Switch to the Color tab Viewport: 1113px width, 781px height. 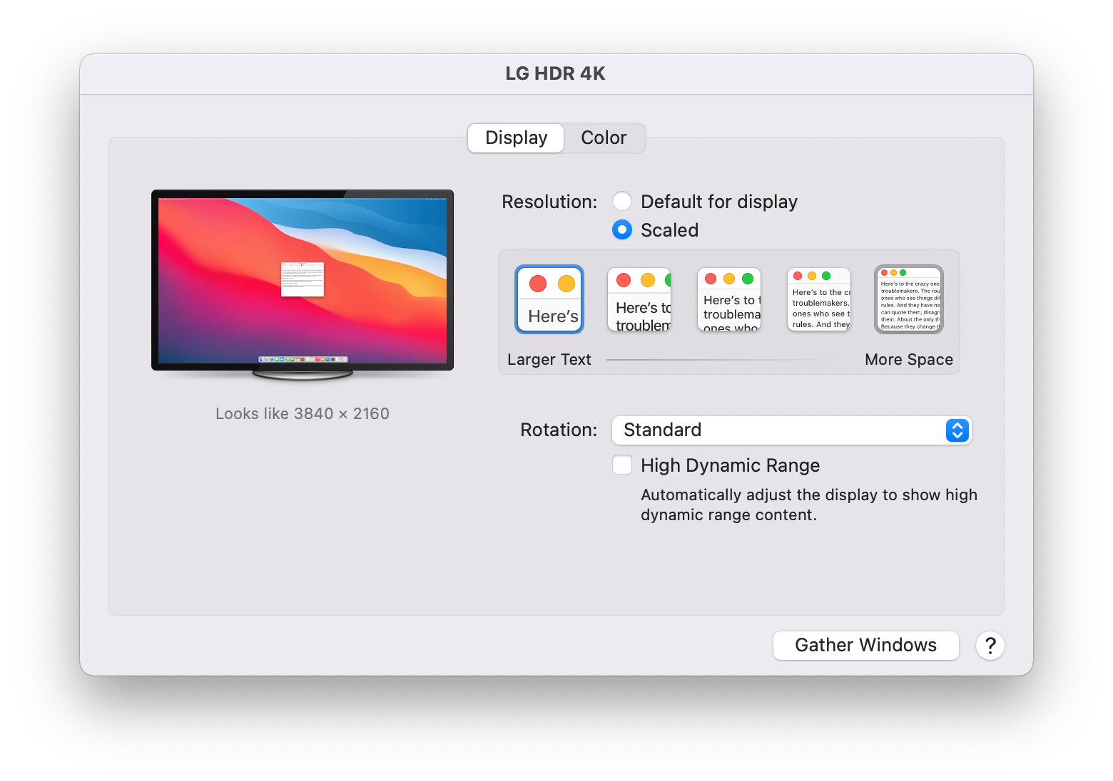click(x=604, y=138)
